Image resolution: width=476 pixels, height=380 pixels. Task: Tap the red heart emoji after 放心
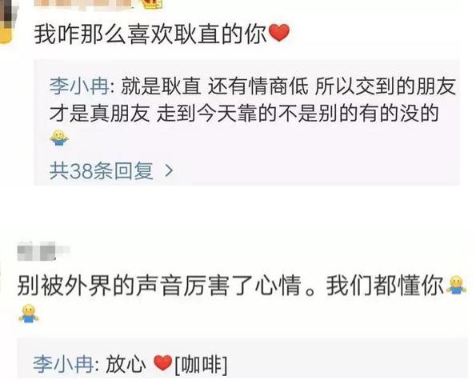[x=162, y=363]
